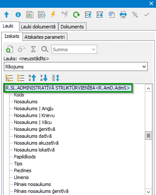Select Nosaukums | Angļu field

(34, 108)
